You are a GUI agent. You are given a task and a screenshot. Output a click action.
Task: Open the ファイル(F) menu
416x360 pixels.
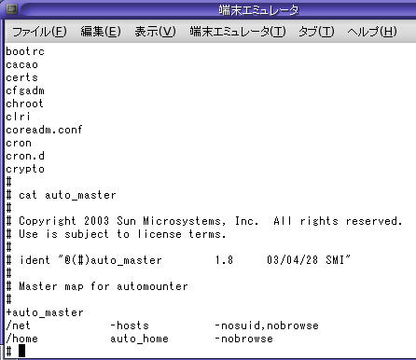39,32
